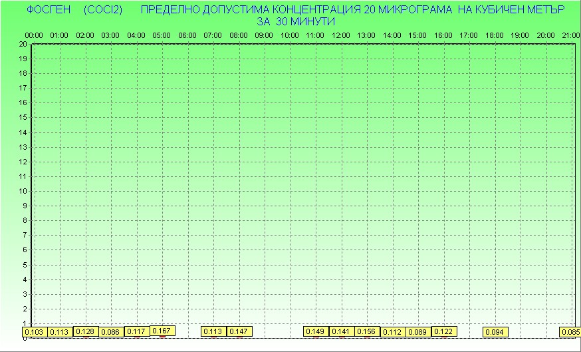The image size is (581, 352).
Task: Select the 0.085 label at 21:00
Action: click(x=570, y=332)
